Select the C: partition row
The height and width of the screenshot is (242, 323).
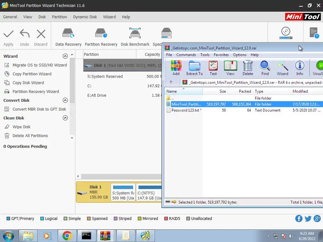123,86
